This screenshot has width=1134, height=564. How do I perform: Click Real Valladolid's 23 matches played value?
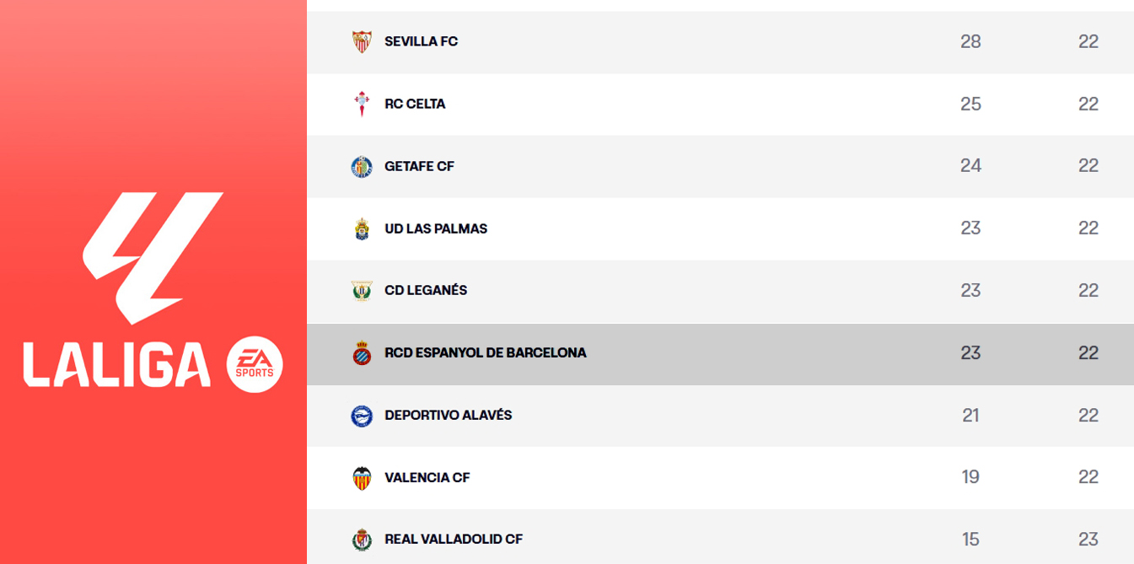point(1088,540)
